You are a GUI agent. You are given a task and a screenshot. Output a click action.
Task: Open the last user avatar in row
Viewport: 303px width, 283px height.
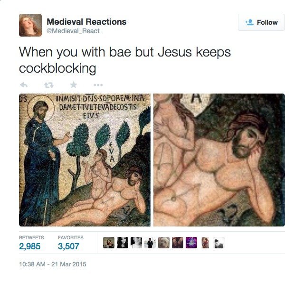[x=219, y=243]
